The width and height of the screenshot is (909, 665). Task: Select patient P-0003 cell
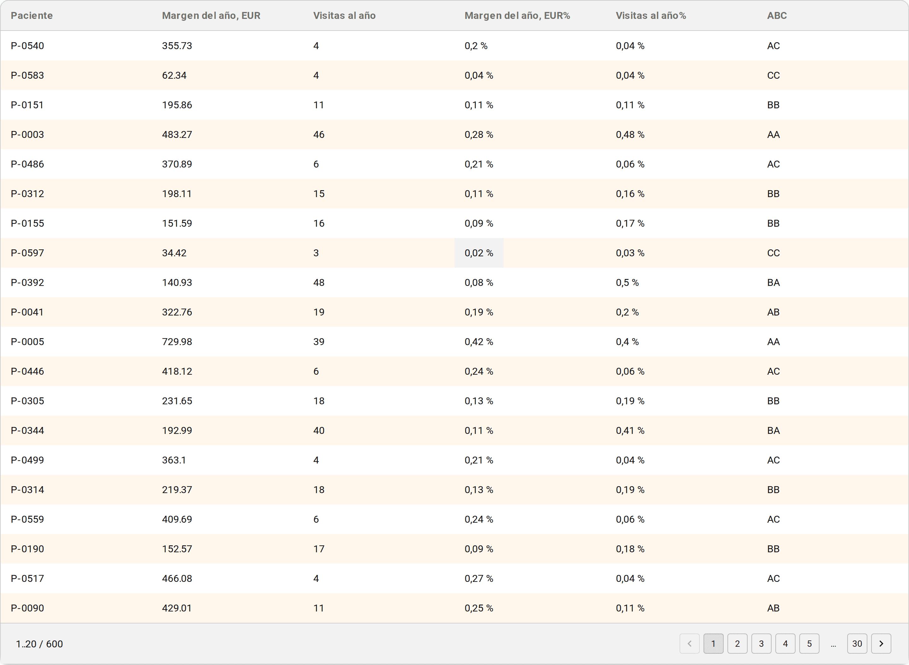coord(27,134)
